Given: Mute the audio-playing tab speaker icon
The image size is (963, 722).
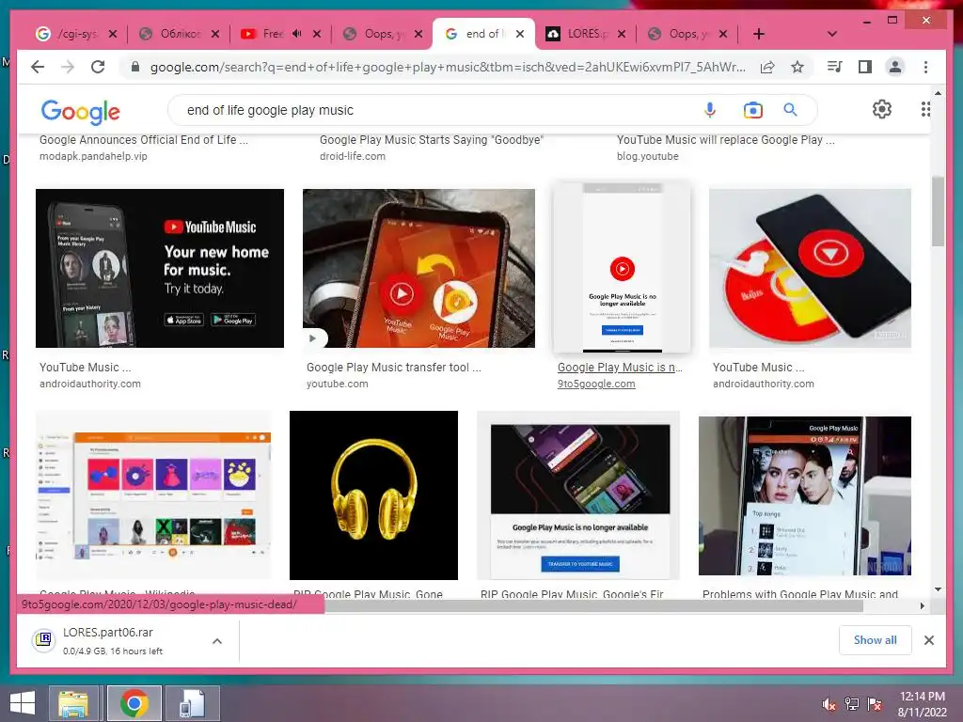Looking at the screenshot, I should (296, 34).
